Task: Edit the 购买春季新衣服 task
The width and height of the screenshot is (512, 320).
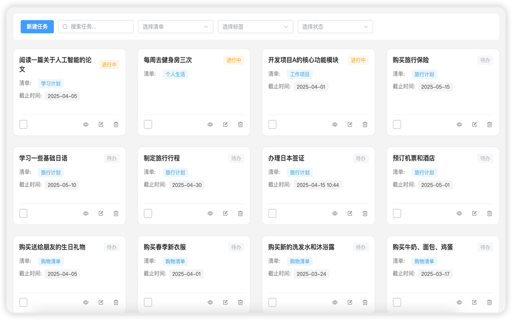Action: 225,302
